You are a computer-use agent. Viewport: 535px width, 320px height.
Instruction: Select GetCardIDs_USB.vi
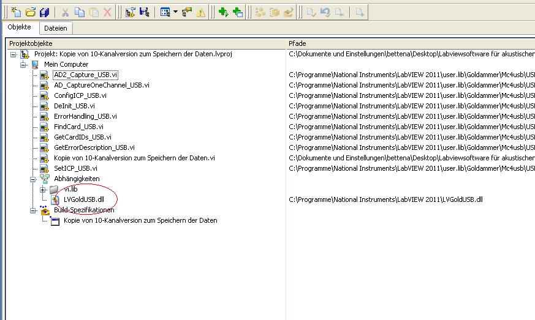[83, 137]
